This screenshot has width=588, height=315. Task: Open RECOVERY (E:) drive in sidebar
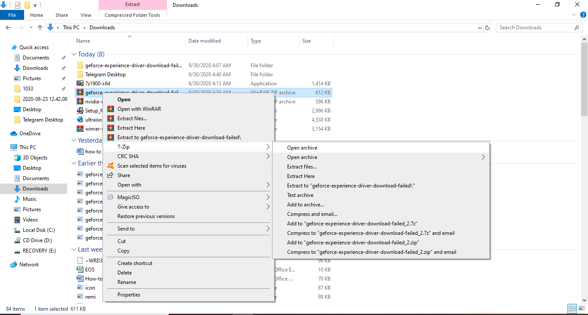tap(39, 251)
